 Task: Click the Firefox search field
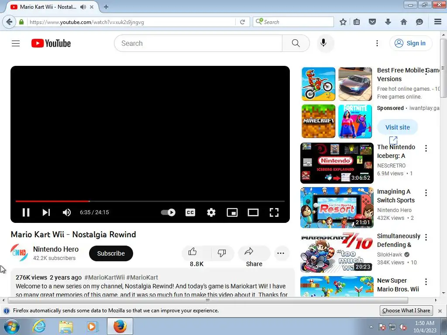click(293, 22)
